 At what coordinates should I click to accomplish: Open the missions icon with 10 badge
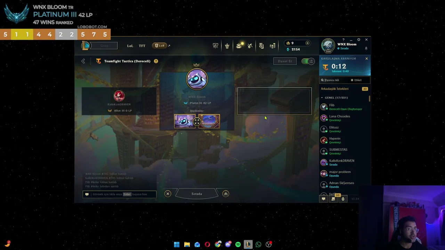pyautogui.click(x=333, y=199)
